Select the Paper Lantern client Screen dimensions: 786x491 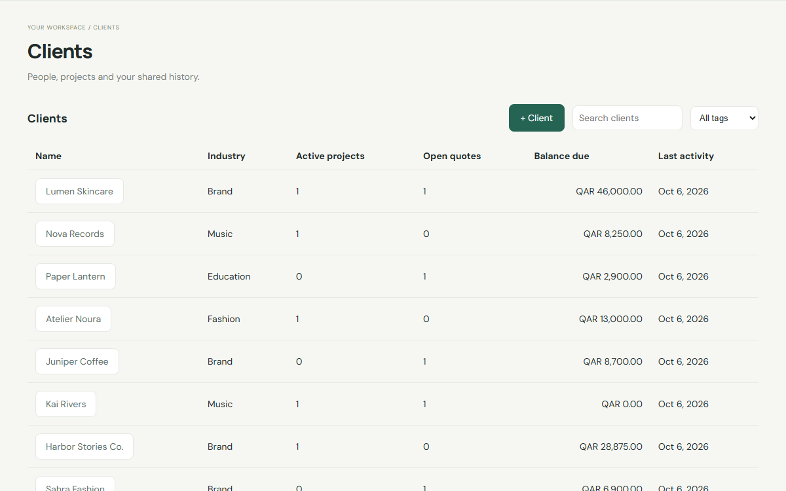pyautogui.click(x=75, y=276)
